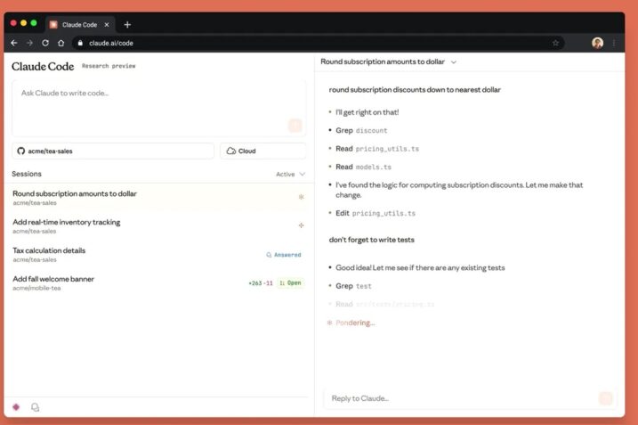Open the acme/tea-sales repository selector
The width and height of the screenshot is (638, 425).
pos(112,151)
